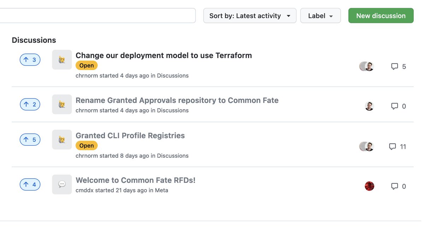Click the discussions search input field
The width and height of the screenshot is (424, 227).
point(98,16)
